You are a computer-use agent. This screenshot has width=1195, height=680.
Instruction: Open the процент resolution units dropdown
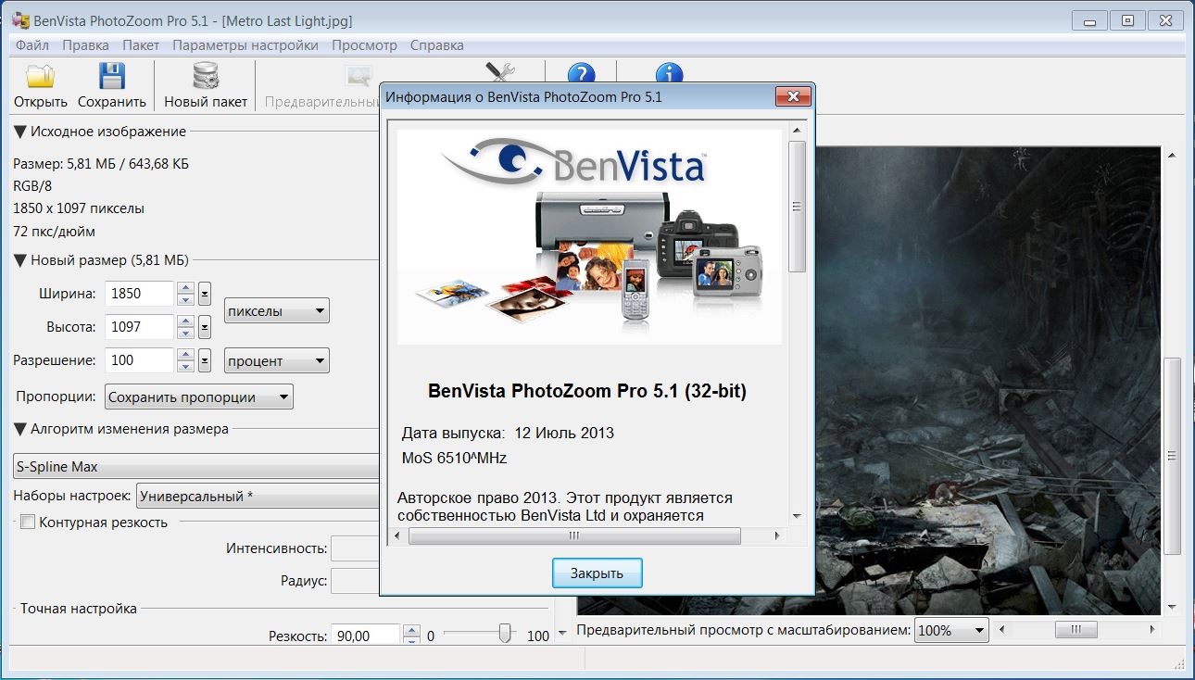[277, 361]
